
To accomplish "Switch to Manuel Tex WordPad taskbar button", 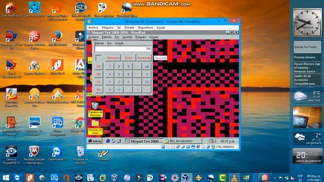I will point(144,141).
